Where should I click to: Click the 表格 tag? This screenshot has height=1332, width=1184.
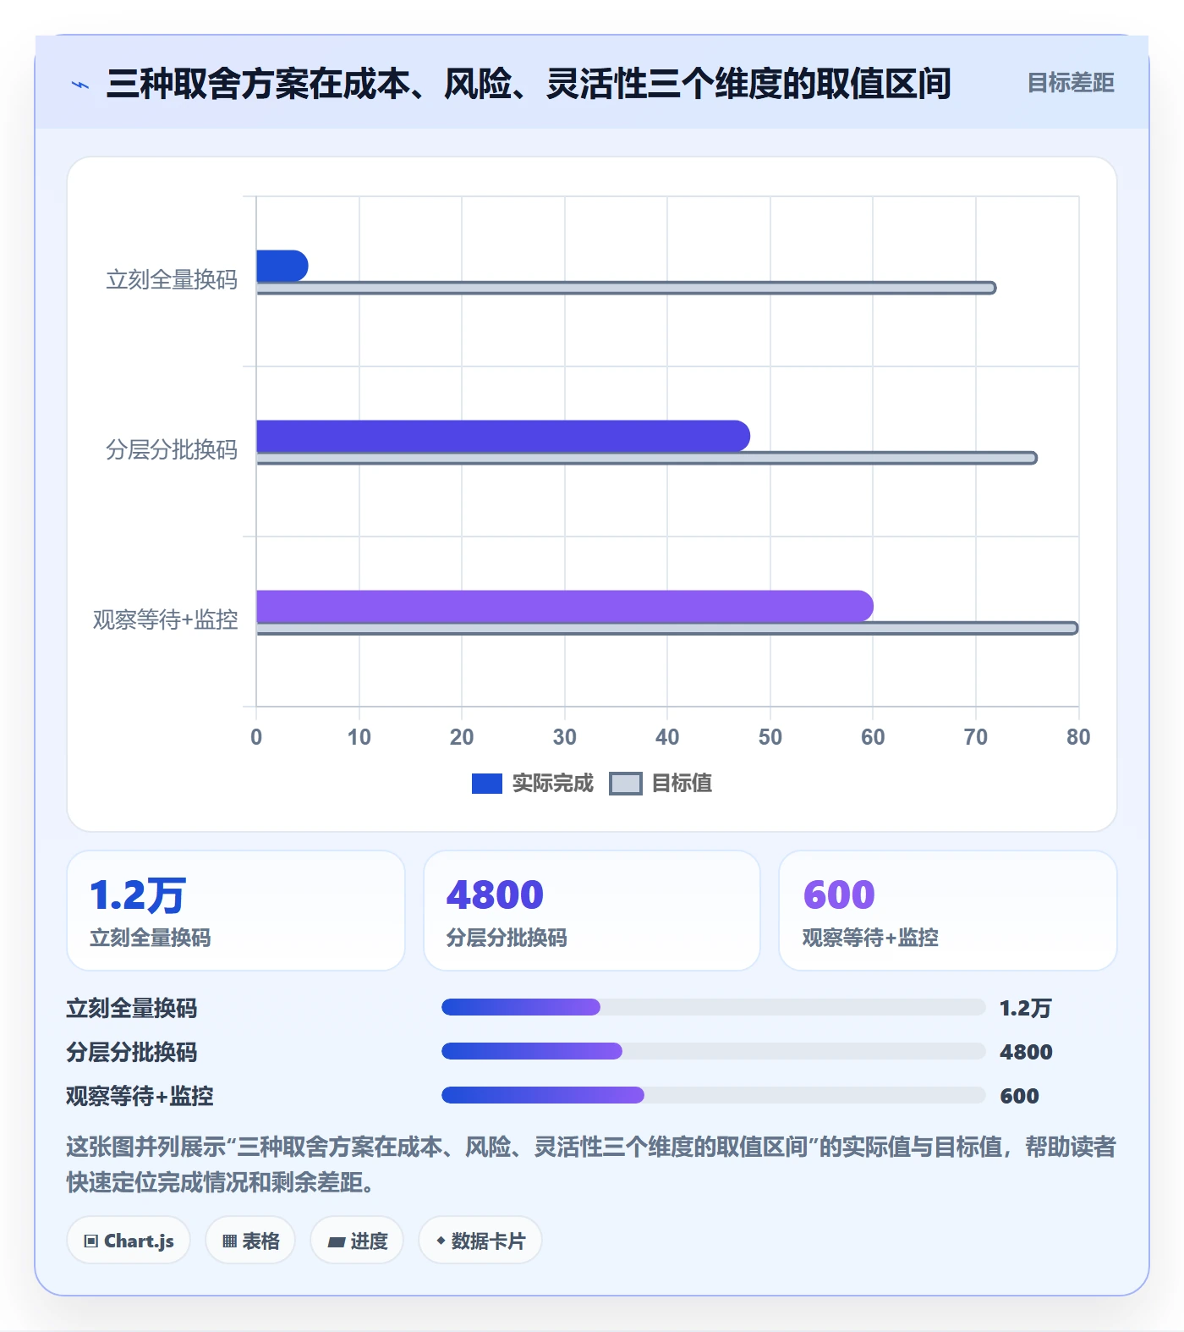(250, 1241)
